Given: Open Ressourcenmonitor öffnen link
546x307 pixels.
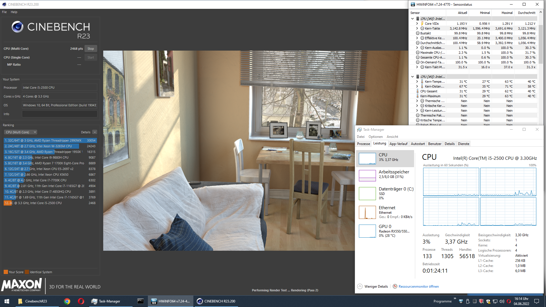Looking at the screenshot, I should coord(418,287).
